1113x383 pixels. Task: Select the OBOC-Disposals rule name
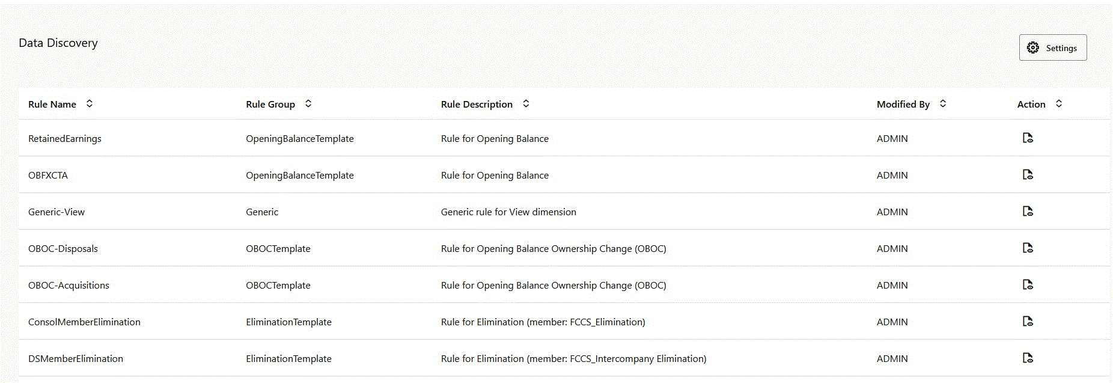63,248
